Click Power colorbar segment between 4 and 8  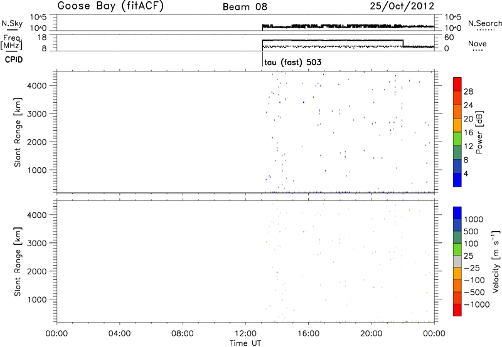coord(457,166)
